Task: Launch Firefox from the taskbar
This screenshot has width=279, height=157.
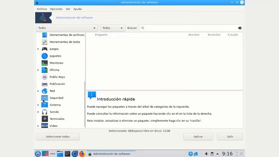Action: tap(82, 154)
